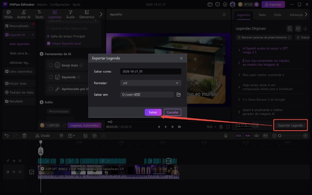Select Linha do tempo Principal radio
Image resolution: width=312 pixels, height=195 pixels.
[48, 36]
